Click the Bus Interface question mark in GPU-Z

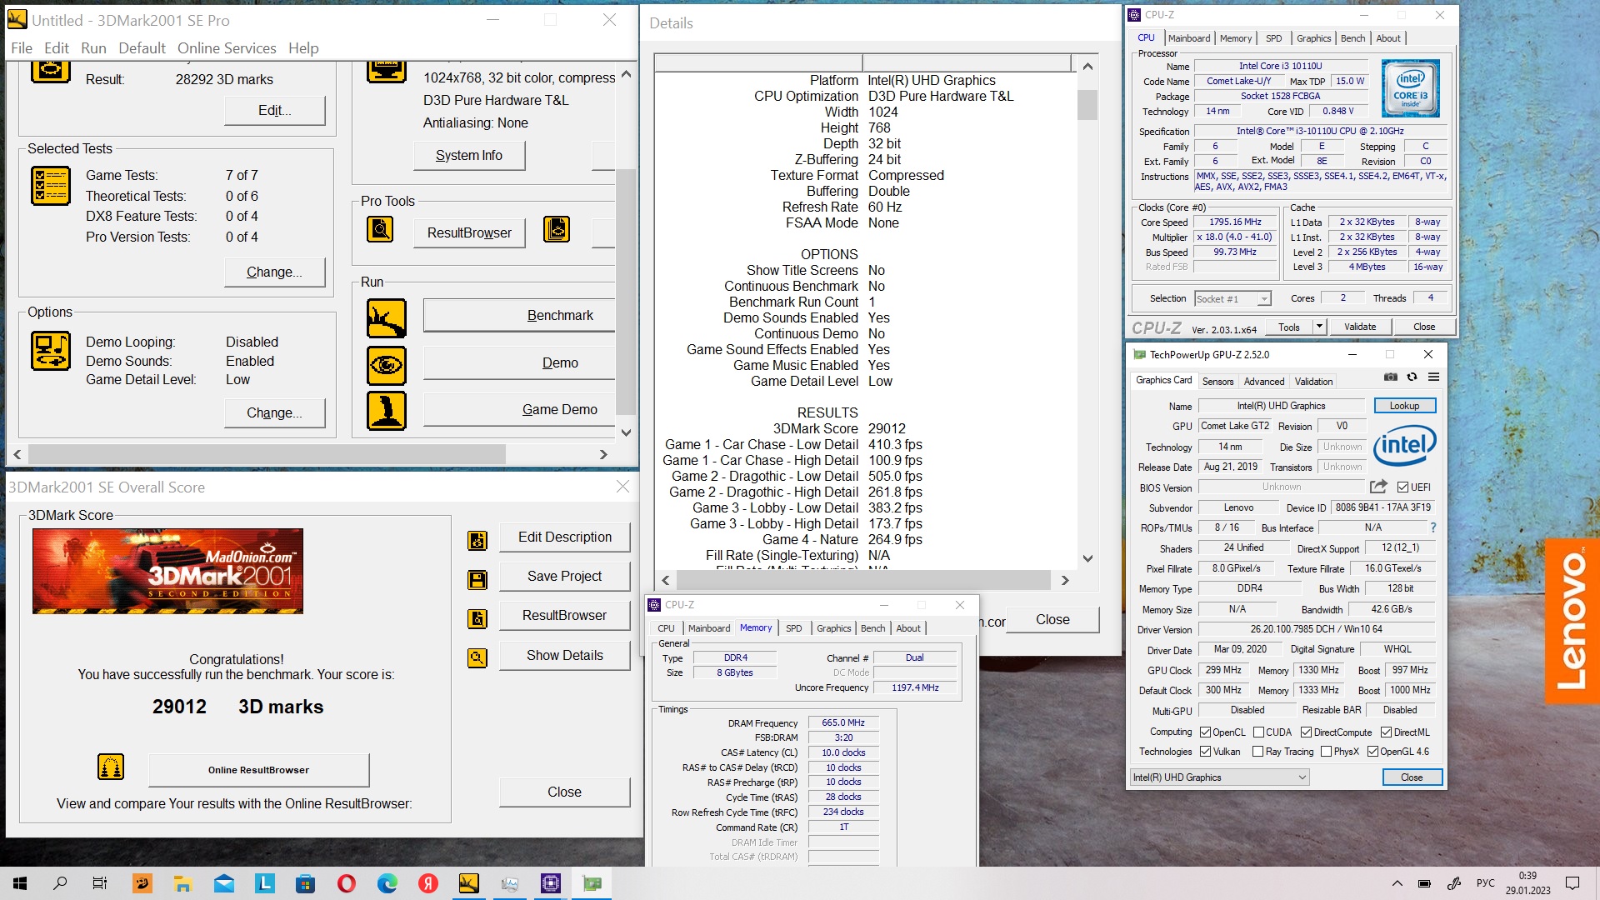(x=1433, y=527)
